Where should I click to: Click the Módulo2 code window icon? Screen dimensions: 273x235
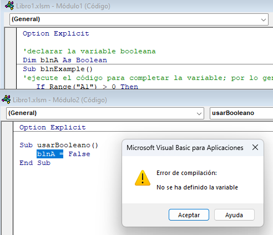(x=6, y=99)
